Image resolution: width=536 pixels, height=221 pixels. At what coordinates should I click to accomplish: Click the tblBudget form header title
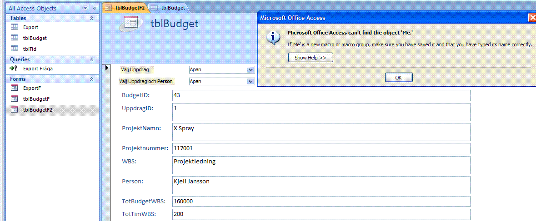coord(174,23)
